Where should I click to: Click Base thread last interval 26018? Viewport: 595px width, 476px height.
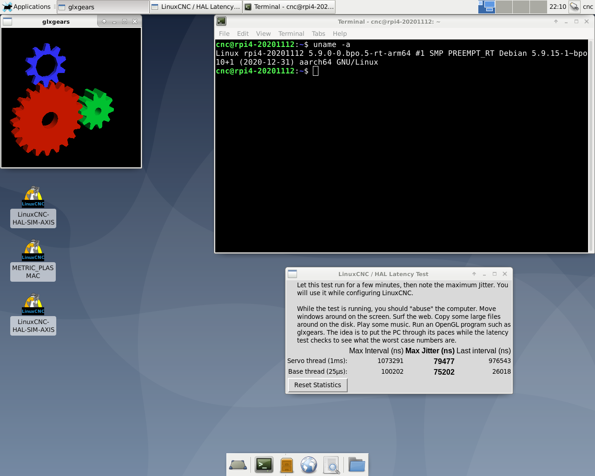point(502,371)
